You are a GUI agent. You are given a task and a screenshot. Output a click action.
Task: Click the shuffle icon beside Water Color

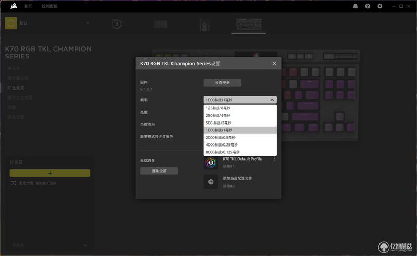point(14,183)
